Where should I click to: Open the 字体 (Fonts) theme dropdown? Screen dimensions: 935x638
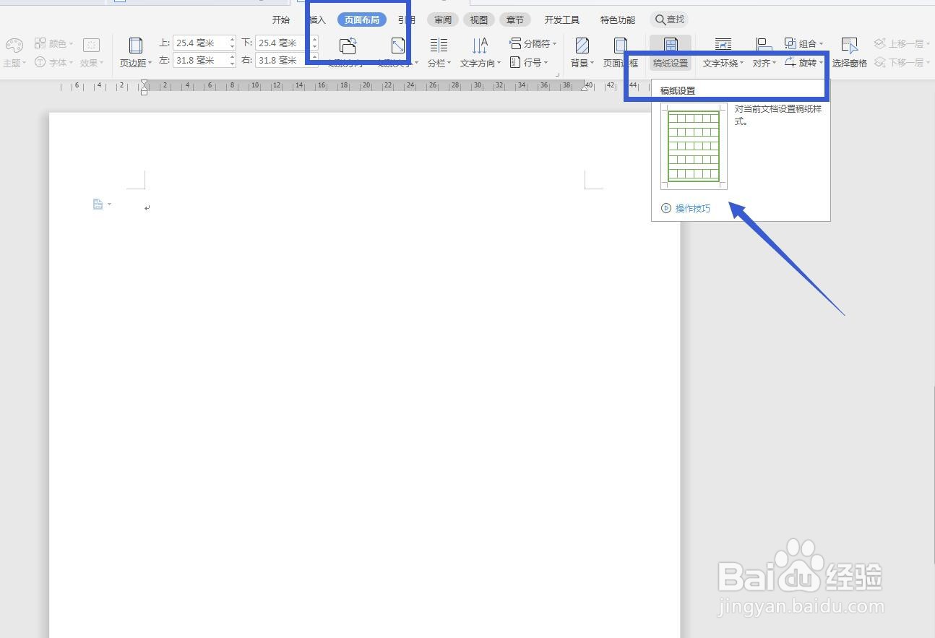click(x=54, y=63)
